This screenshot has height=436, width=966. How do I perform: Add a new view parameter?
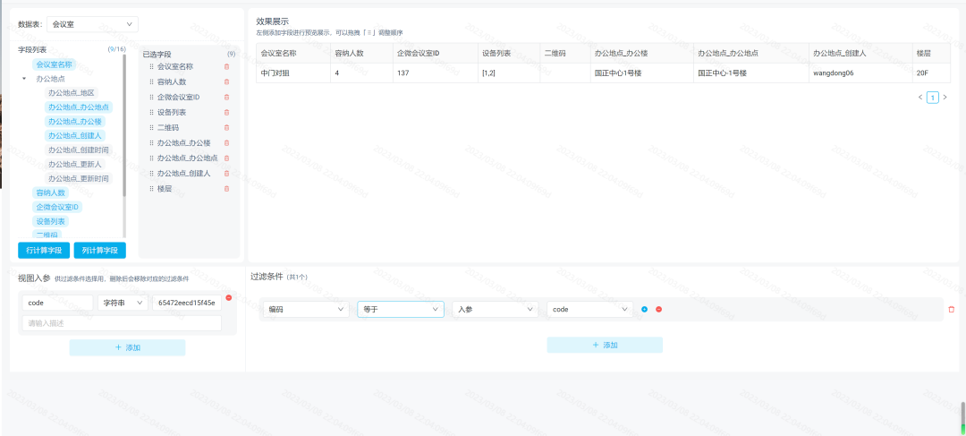coord(128,347)
